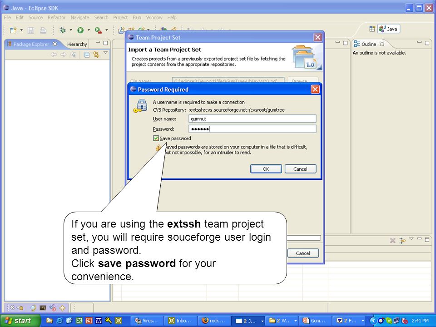
Task: Open the New wizard dropdown arrow
Action: 21,30
